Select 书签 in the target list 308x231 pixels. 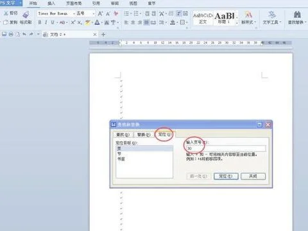tap(144, 159)
